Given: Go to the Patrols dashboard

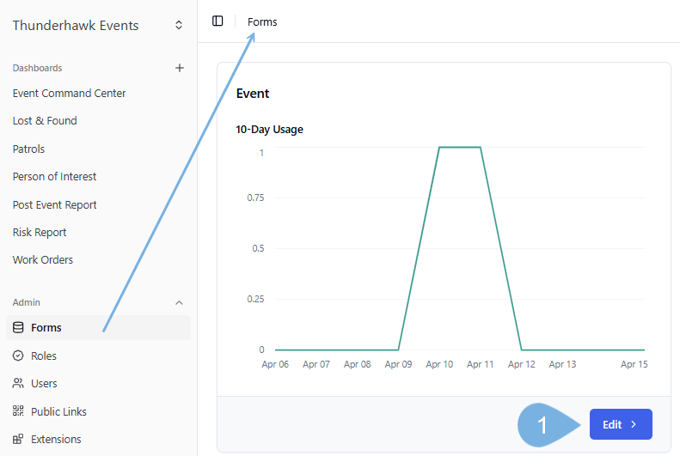Looking at the screenshot, I should coord(28,149).
